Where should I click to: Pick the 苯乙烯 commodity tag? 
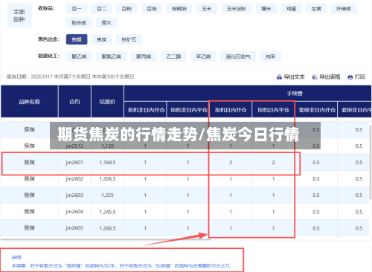coord(203,56)
